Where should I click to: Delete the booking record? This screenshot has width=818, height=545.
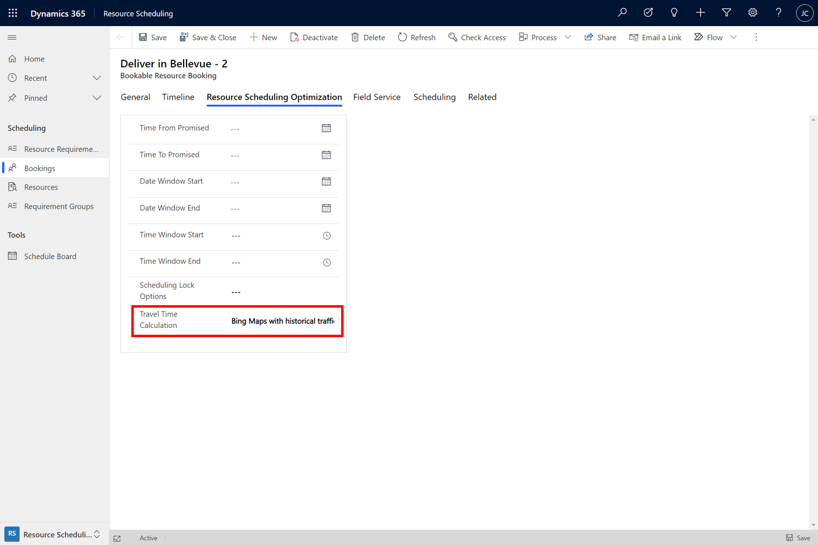point(368,37)
